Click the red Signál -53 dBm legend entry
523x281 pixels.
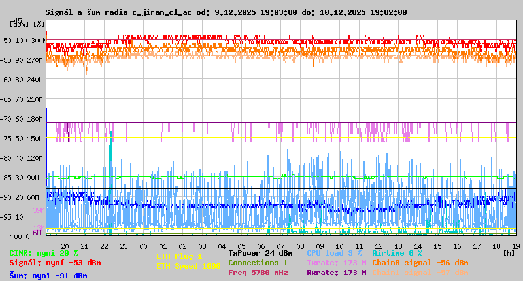[x=55, y=263]
